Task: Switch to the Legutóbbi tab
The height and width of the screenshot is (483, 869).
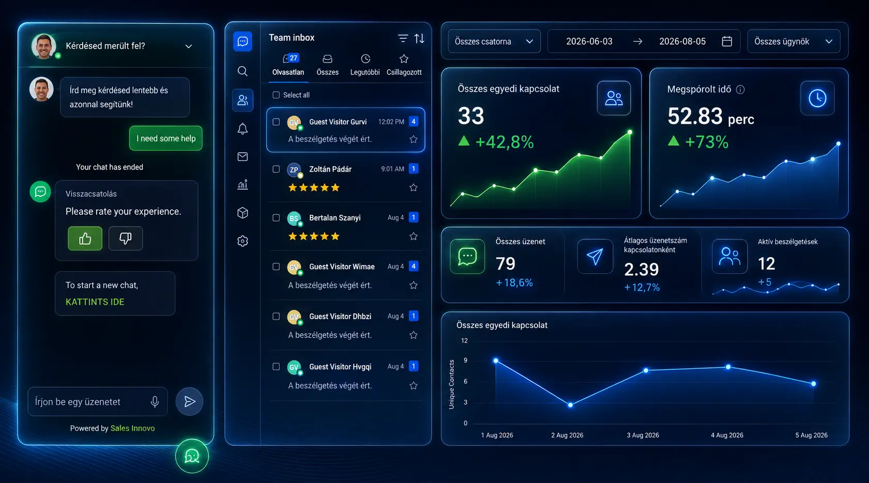Action: (x=365, y=66)
